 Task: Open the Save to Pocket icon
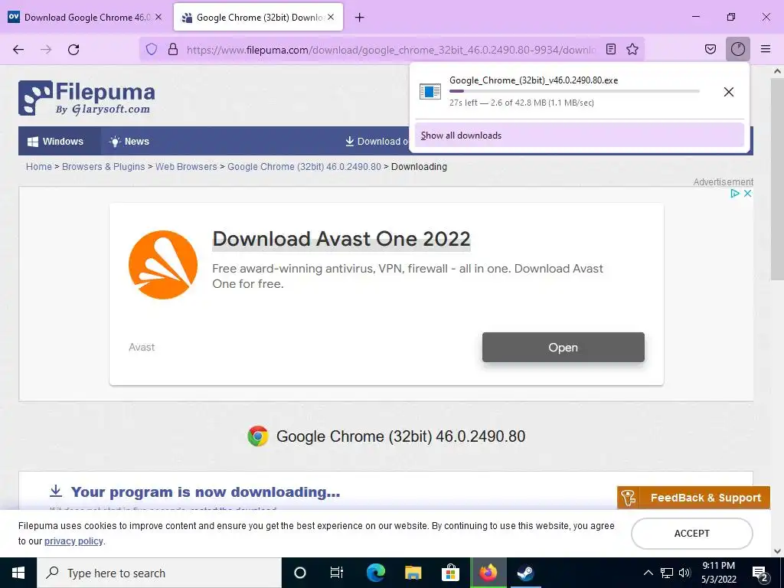(710, 49)
